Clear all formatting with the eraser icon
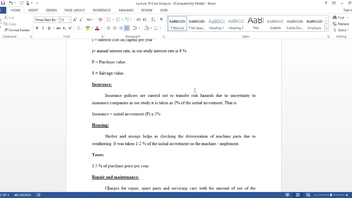352x198 pixels. 100,20
